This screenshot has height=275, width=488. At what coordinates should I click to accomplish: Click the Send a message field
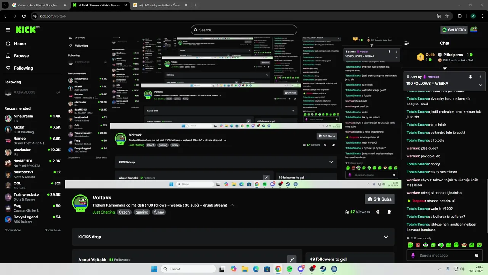[444, 256]
